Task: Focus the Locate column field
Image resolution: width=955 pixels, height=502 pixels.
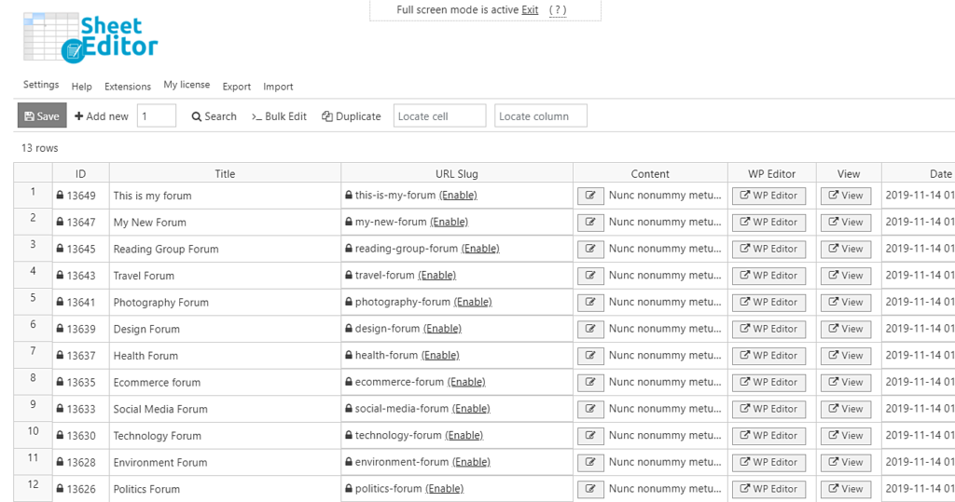Action: pyautogui.click(x=541, y=115)
